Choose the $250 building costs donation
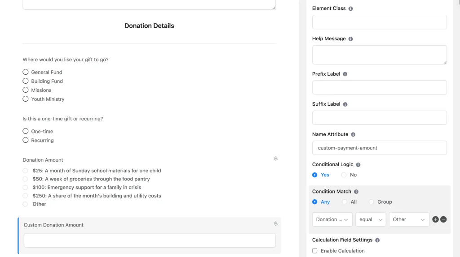This screenshot has width=460, height=257. click(25, 196)
